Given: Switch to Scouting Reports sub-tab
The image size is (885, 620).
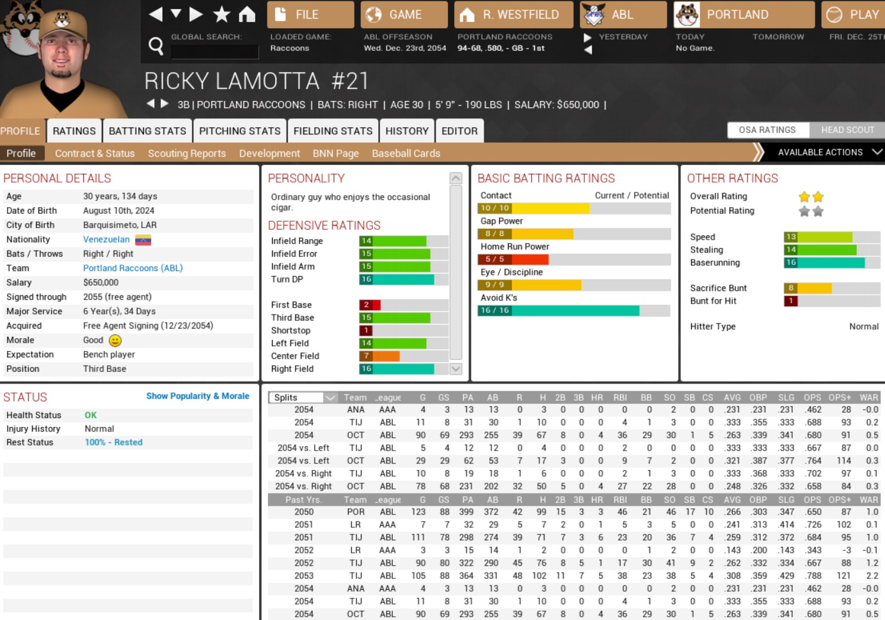Looking at the screenshot, I should [x=187, y=153].
